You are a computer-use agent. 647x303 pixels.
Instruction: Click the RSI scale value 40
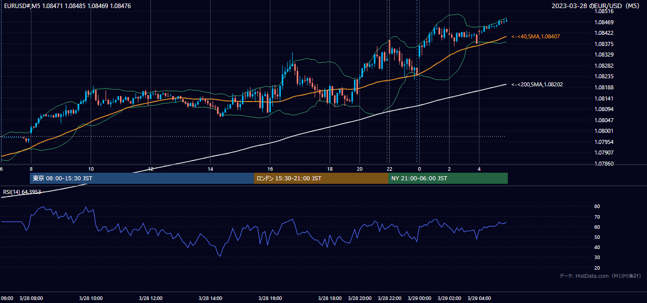(x=597, y=247)
